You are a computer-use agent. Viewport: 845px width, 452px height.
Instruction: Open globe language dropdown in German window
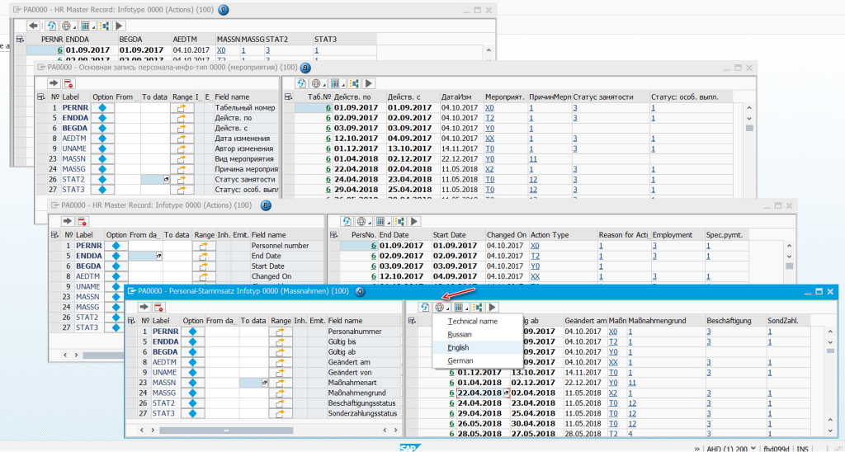[x=441, y=307]
